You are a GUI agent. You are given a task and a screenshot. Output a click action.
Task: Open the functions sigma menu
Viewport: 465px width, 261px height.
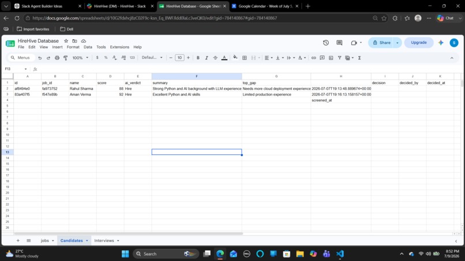(359, 58)
